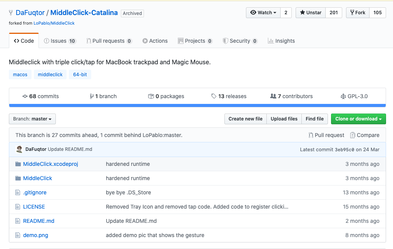The width and height of the screenshot is (393, 249).
Task: Click the GPL-3.0 license scale icon
Action: (x=343, y=96)
